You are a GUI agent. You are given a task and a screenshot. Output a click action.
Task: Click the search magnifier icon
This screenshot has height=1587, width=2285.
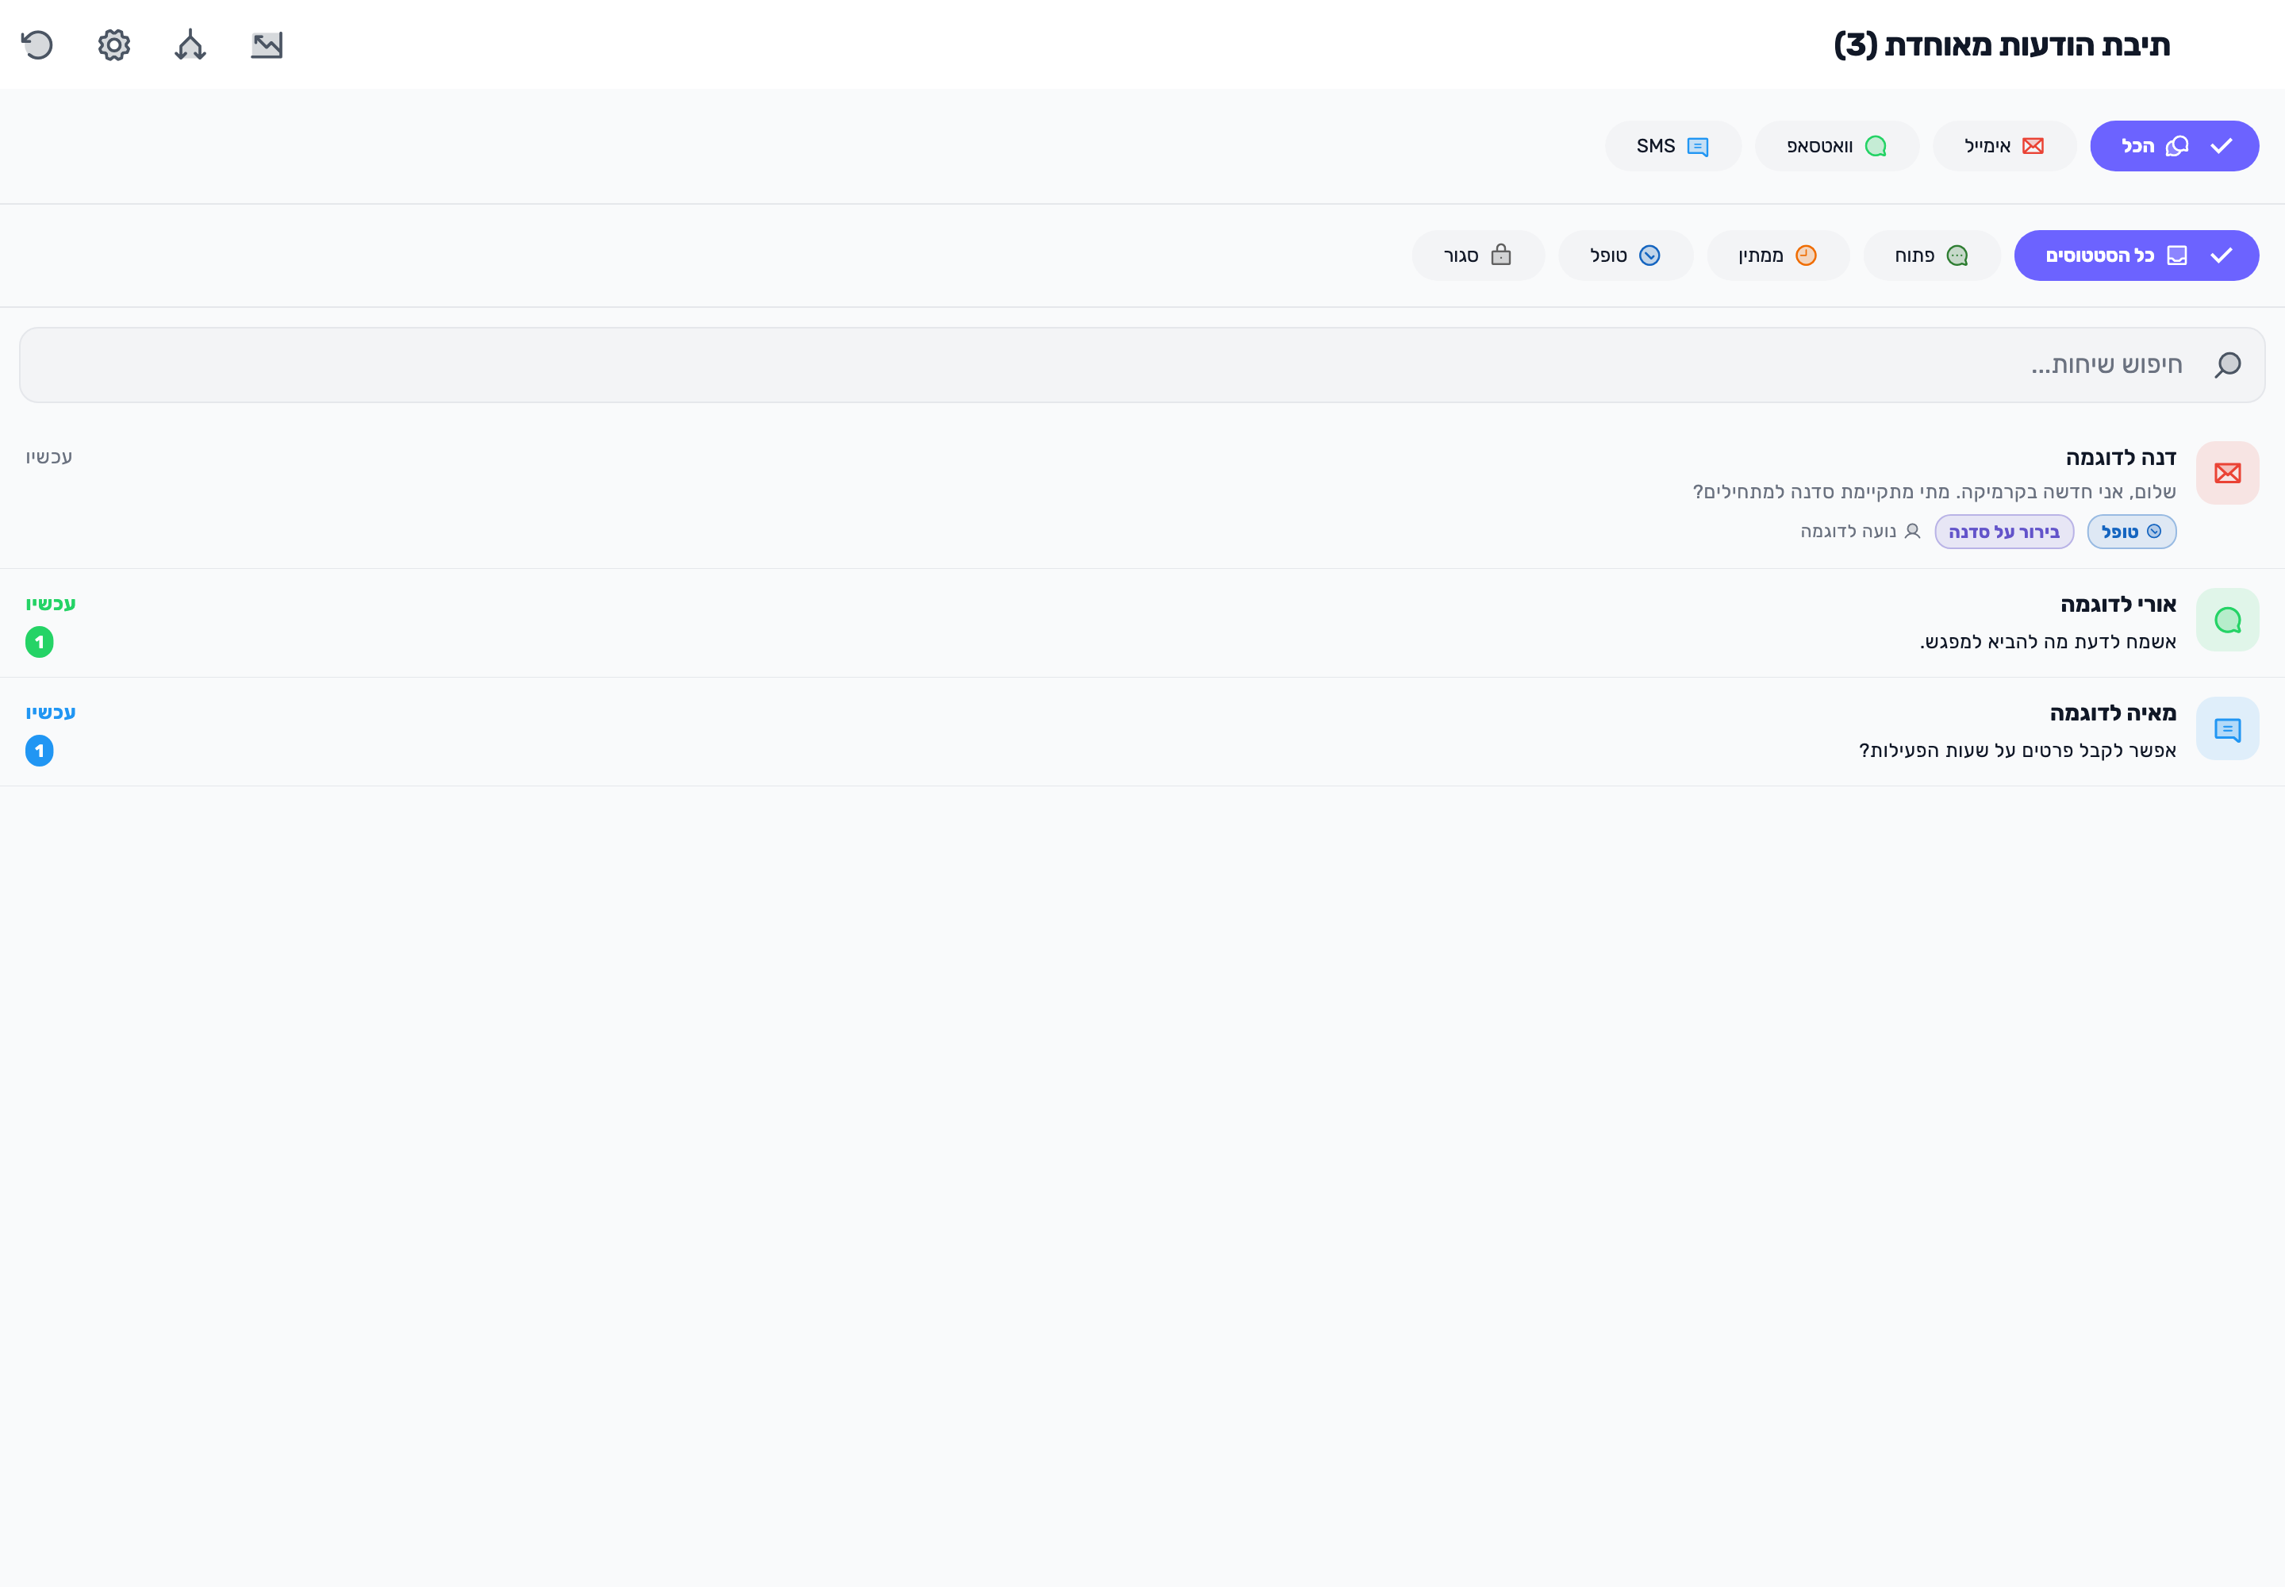coord(2227,365)
